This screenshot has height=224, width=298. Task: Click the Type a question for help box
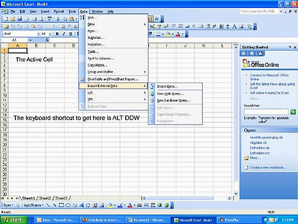click(x=259, y=11)
